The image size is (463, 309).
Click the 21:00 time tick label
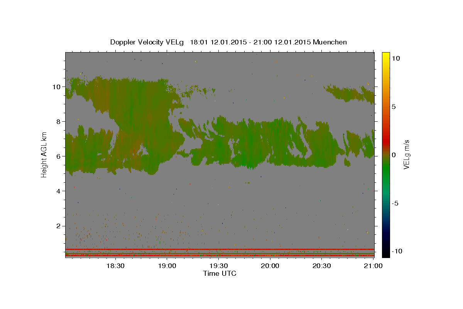(x=373, y=266)
